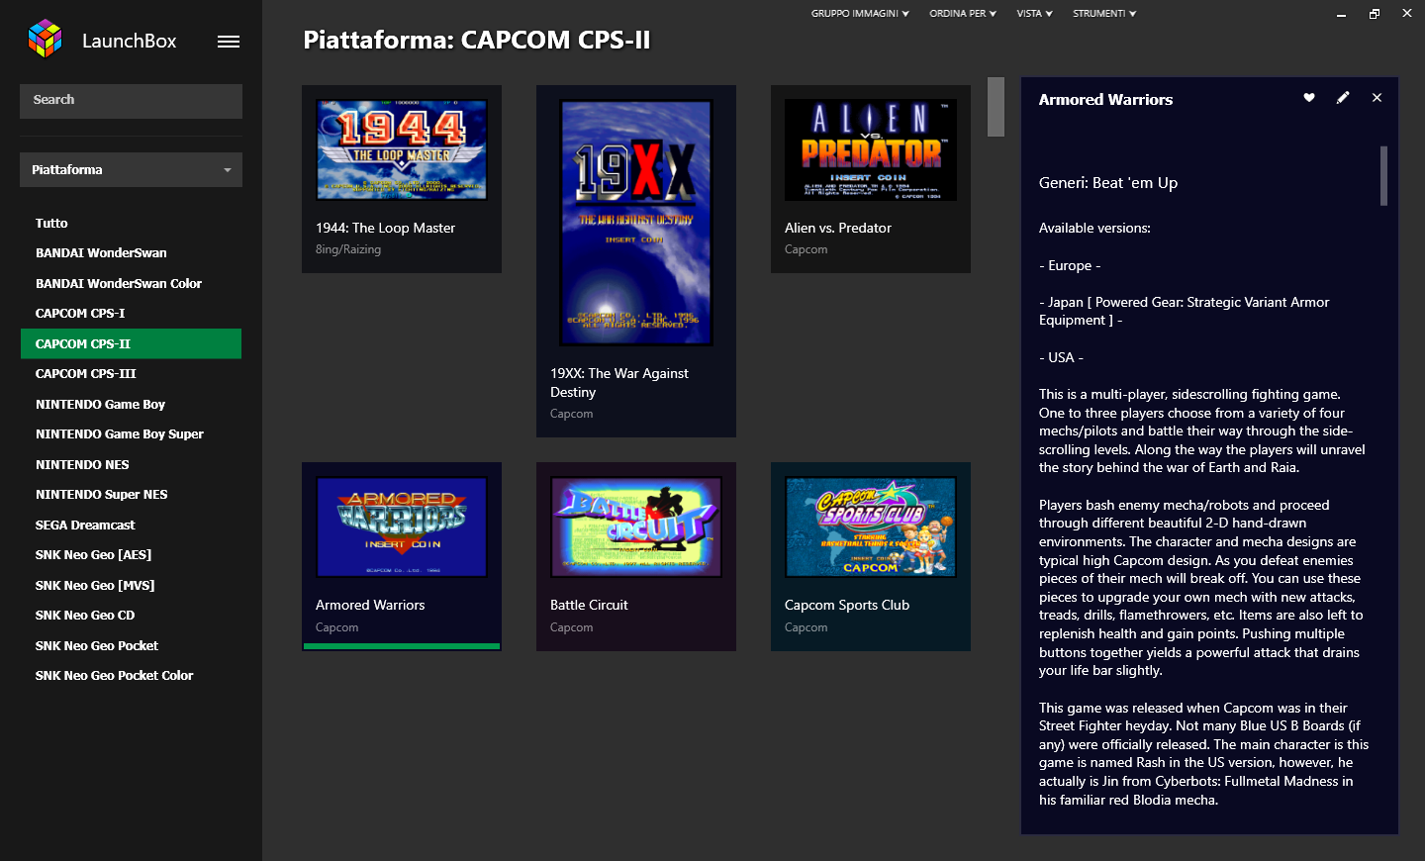Minimize the LaunchBox window
Viewport: 1425px width, 861px height.
[1341, 14]
